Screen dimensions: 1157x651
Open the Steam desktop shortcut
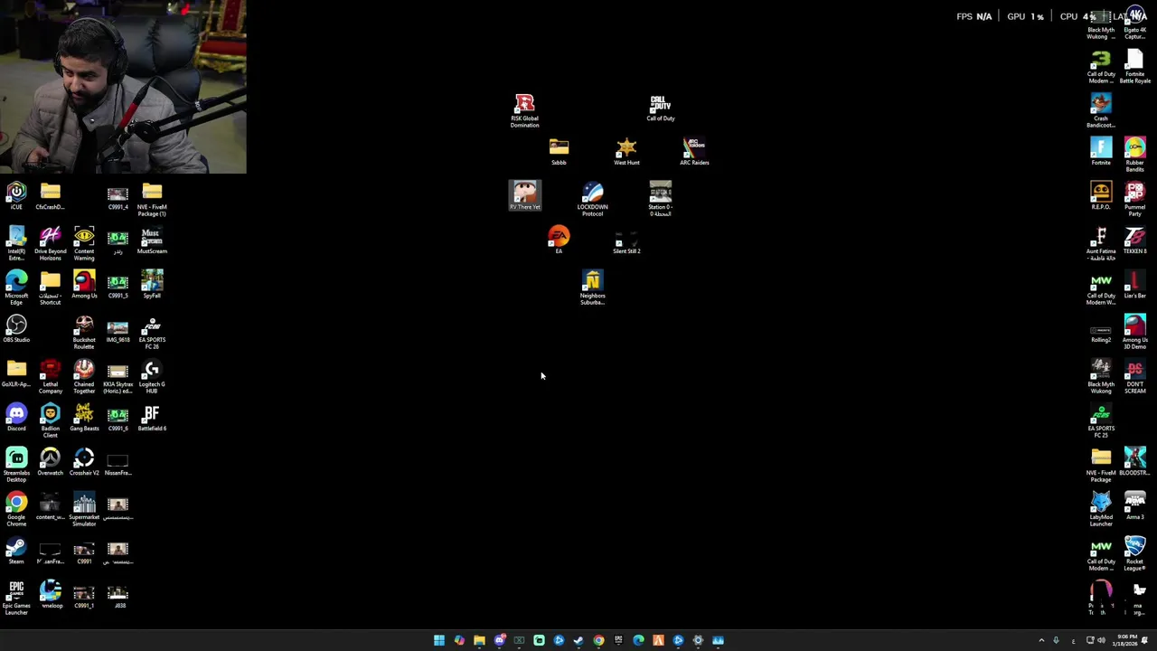16,551
